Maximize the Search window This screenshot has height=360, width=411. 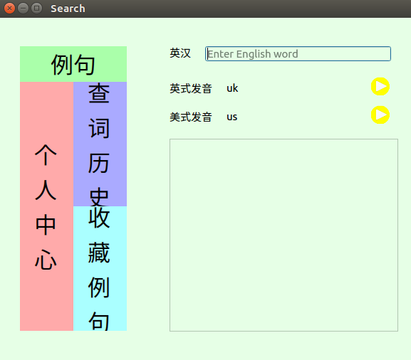click(37, 9)
